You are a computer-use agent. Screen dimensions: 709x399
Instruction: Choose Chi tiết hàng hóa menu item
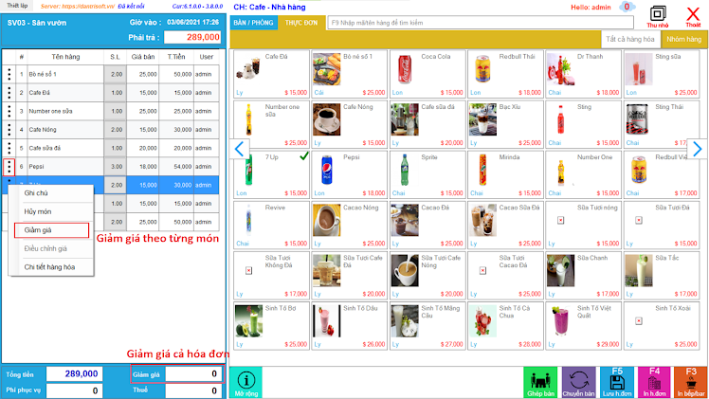[51, 267]
